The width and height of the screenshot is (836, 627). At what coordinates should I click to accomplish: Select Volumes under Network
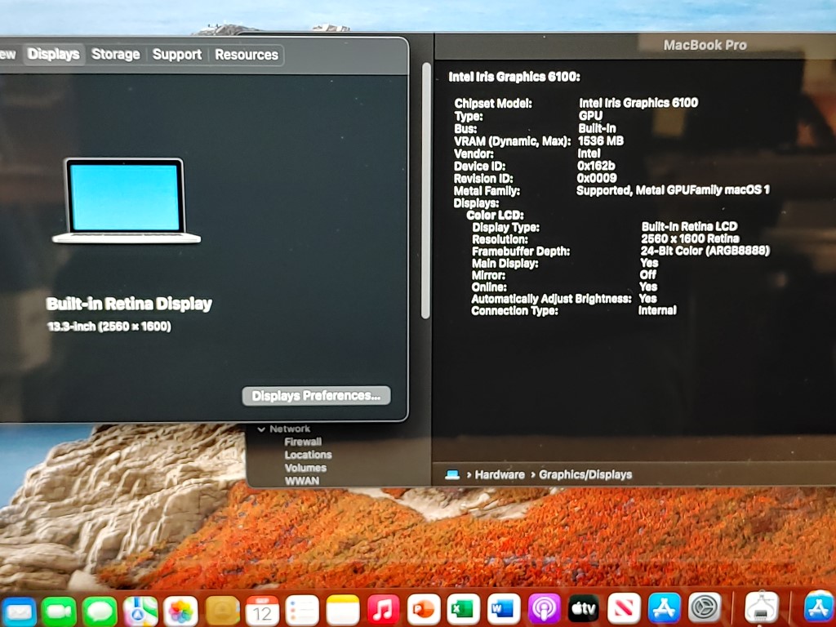point(305,468)
